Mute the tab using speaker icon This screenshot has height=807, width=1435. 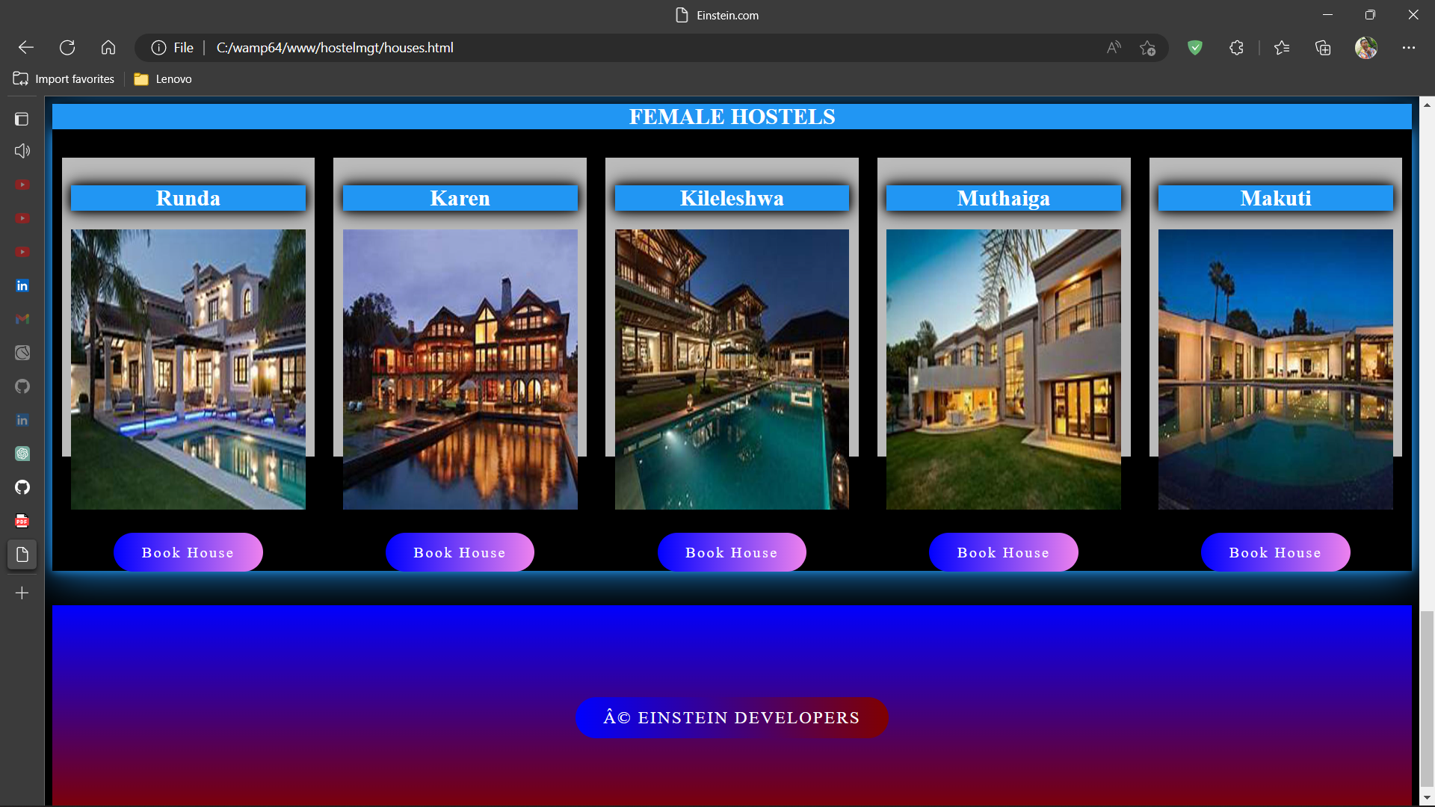pos(22,151)
